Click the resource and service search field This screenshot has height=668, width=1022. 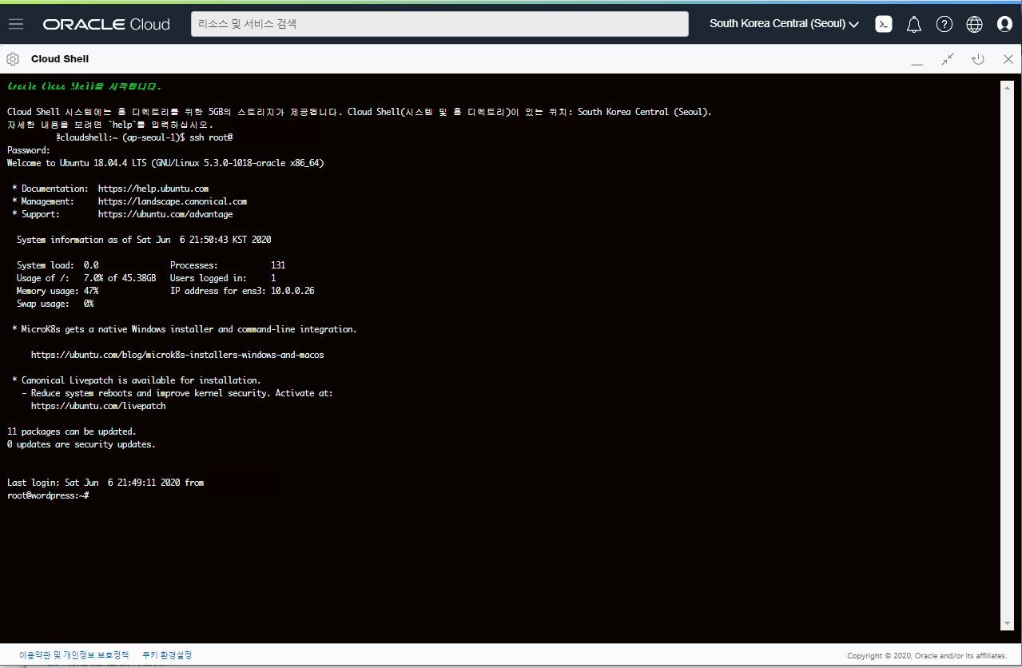click(x=439, y=24)
